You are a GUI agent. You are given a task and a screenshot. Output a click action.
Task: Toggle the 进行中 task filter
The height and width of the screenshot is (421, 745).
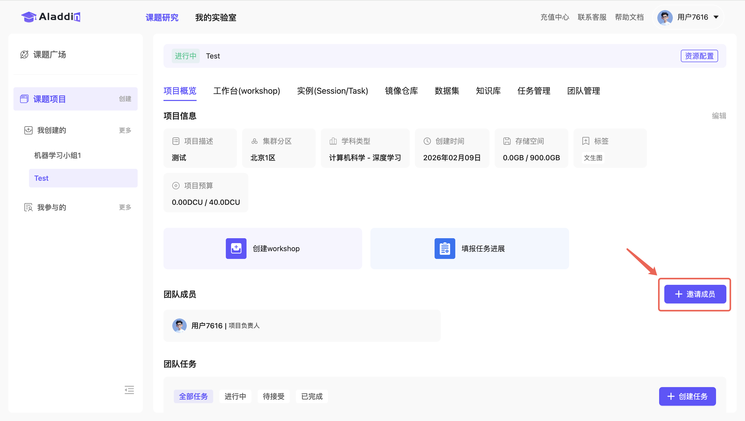tap(235, 396)
